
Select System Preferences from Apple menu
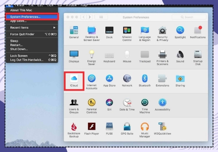click(x=32, y=17)
